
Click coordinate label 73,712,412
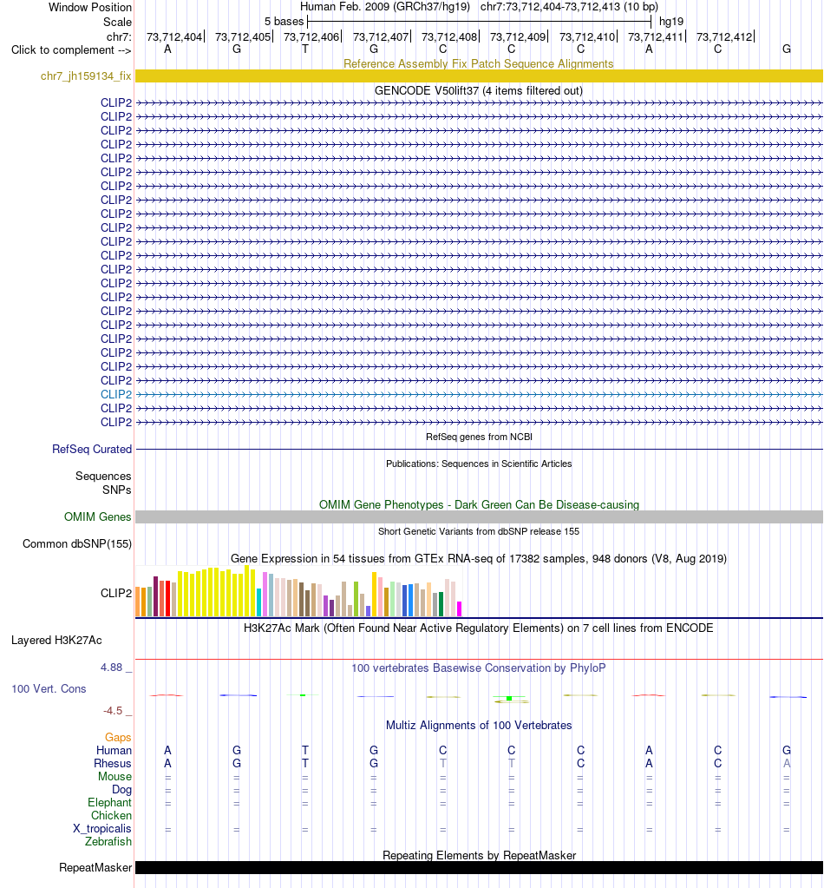pos(724,36)
